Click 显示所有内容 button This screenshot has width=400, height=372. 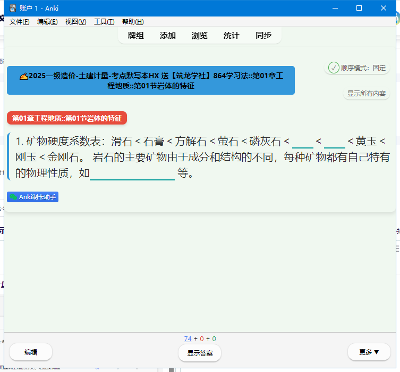367,94
